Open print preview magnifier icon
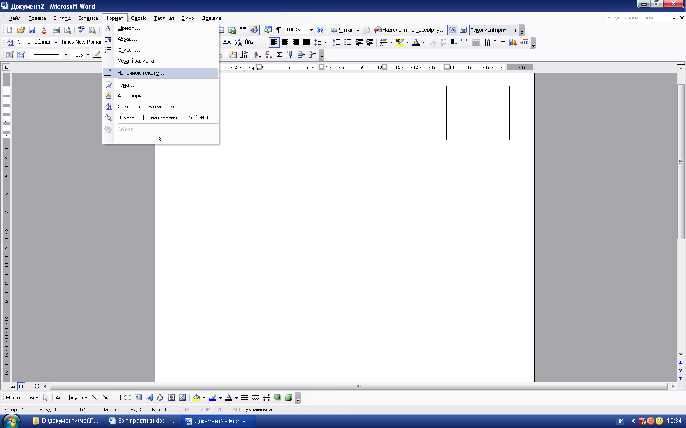Image resolution: width=686 pixels, height=428 pixels. pyautogui.click(x=68, y=30)
